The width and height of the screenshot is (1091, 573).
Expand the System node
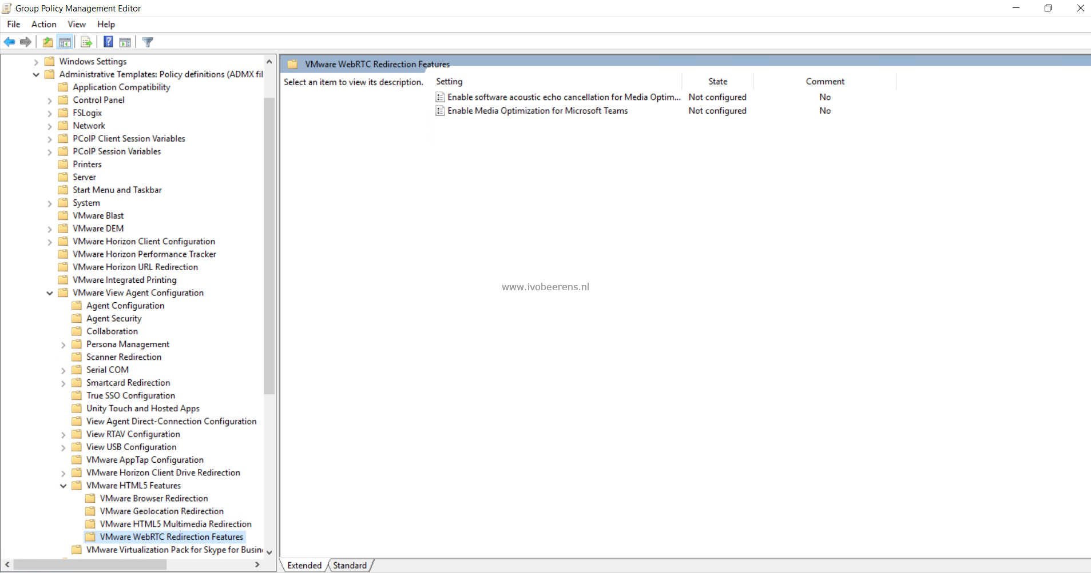[x=50, y=203]
